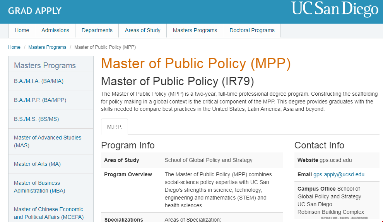The image size is (383, 222).
Task: Open the Areas of Study menu item
Action: 143,30
